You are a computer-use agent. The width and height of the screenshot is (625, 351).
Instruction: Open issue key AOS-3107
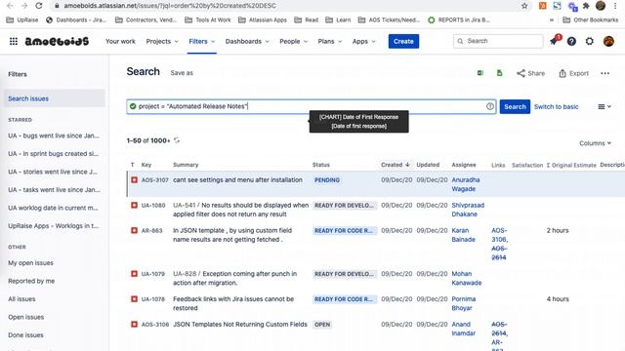(x=154, y=180)
